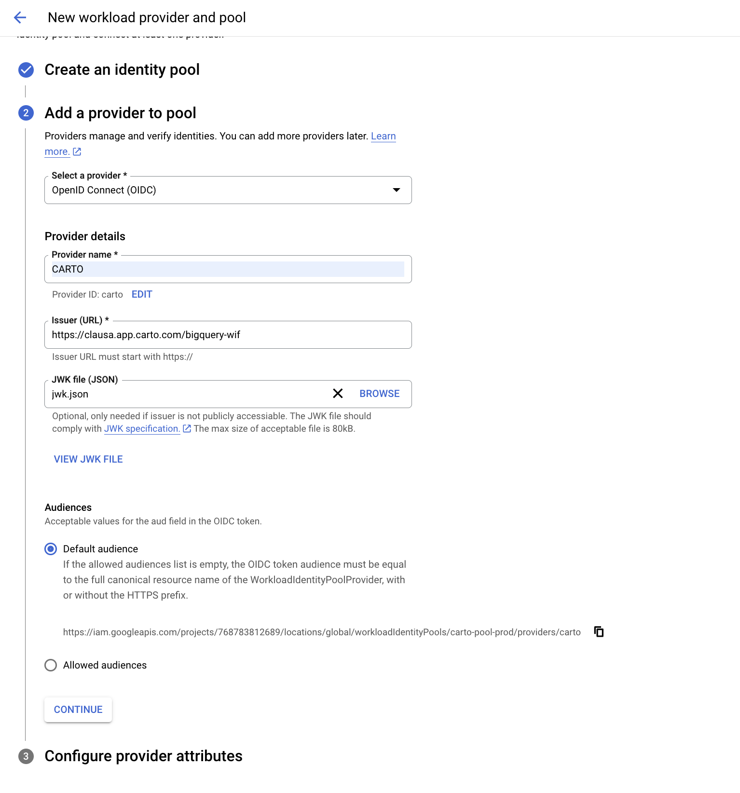This screenshot has width=740, height=793.
Task: Click the completed step checkmark icon
Action: [x=26, y=70]
